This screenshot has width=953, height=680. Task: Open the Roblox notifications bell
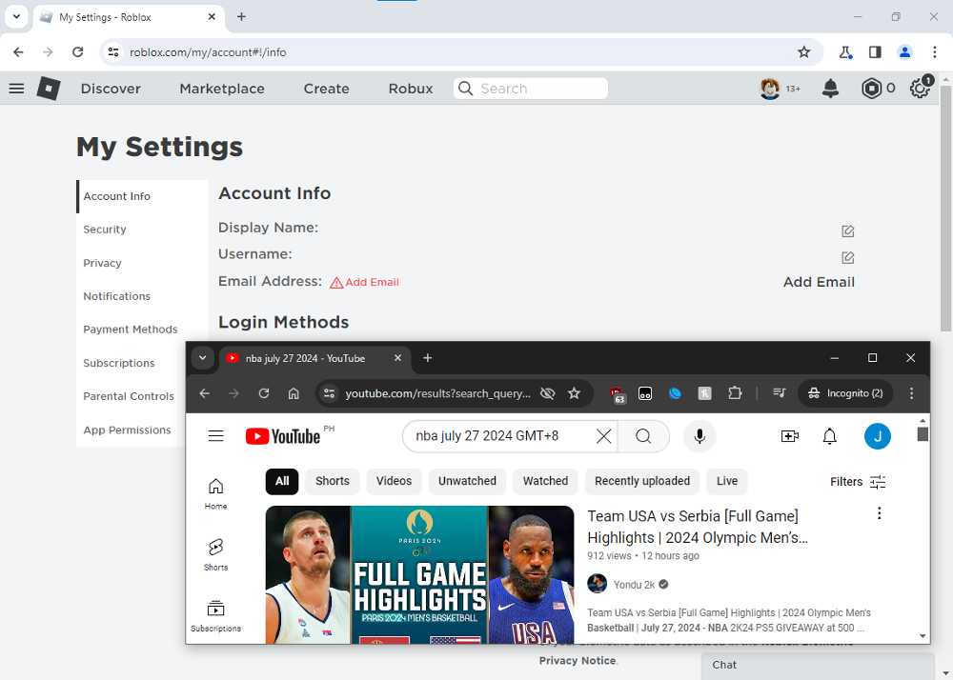point(830,89)
